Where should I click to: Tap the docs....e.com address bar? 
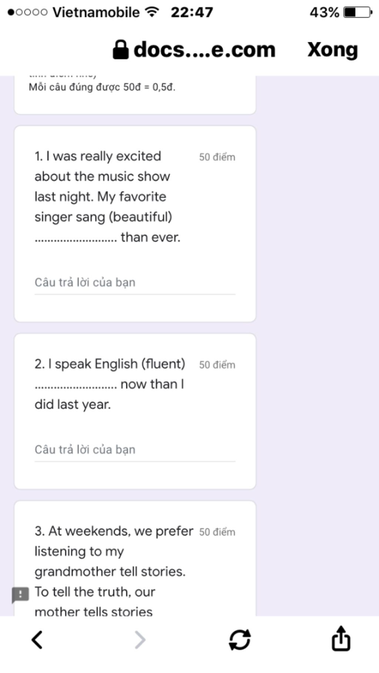(194, 50)
